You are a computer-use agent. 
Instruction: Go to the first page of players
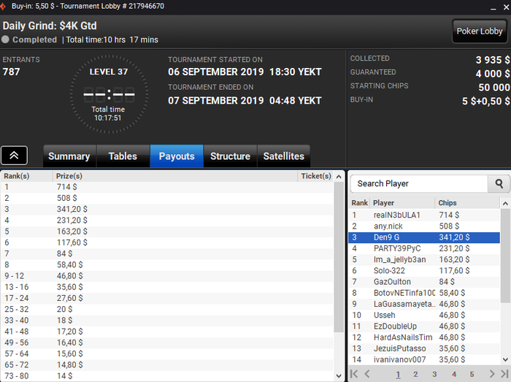[x=354, y=374]
